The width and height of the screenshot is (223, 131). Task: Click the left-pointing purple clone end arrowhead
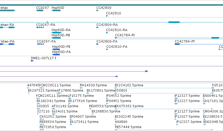click(116, 76)
